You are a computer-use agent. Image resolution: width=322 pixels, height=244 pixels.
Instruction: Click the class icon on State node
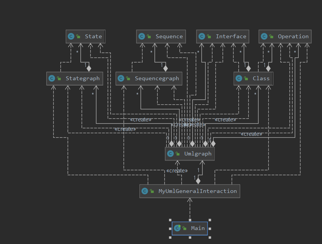click(71, 37)
